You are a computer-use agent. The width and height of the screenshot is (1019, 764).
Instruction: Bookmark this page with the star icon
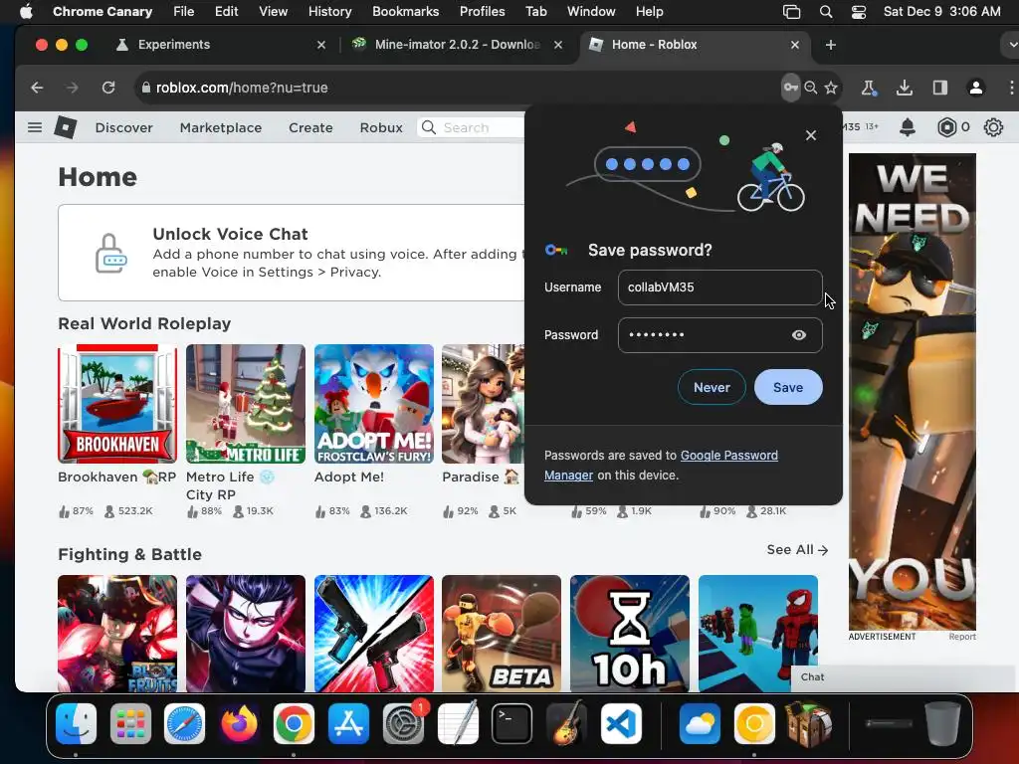pos(831,88)
